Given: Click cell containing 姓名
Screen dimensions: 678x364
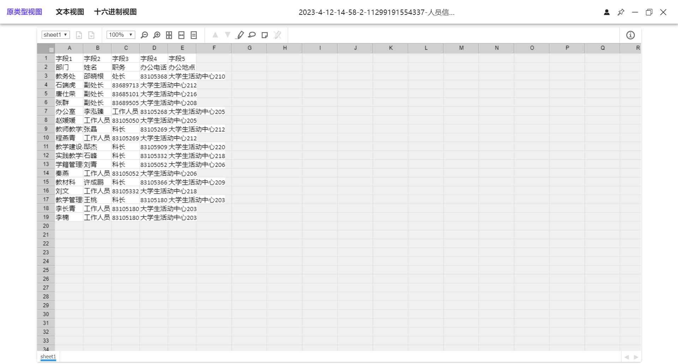Looking at the screenshot, I should tap(97, 67).
